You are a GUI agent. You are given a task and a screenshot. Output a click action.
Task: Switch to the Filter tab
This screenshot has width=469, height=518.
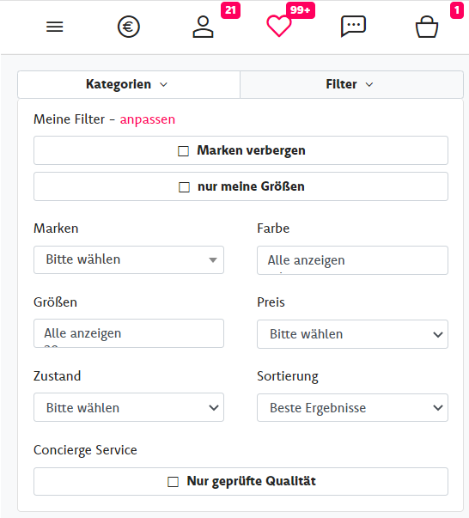(352, 84)
